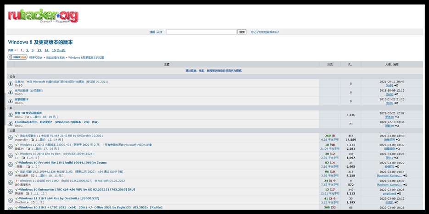The image size is (429, 214).
Task: Go to last post arrow dated 2018-10-09 12:13
Action: click(396, 94)
